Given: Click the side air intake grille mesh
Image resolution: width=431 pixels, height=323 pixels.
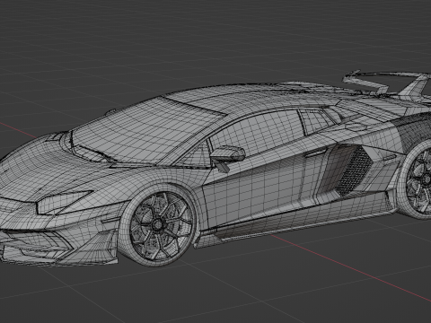Looking at the screenshot, I should point(355,170).
